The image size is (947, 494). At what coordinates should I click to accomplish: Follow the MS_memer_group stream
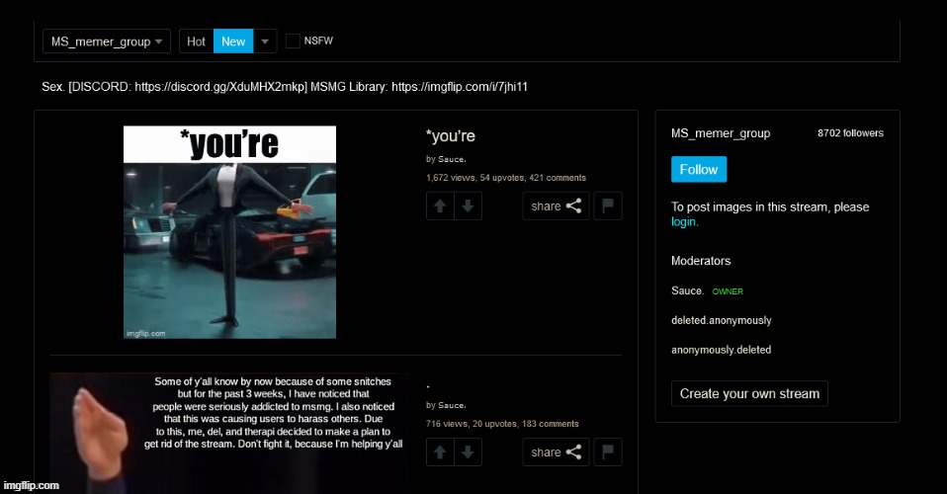(698, 169)
